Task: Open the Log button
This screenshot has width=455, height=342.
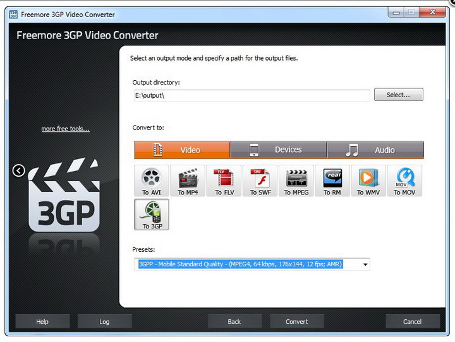Action: pyautogui.click(x=104, y=321)
